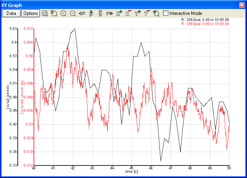Open the Data button menu
247x178 pixels.
pos(11,13)
